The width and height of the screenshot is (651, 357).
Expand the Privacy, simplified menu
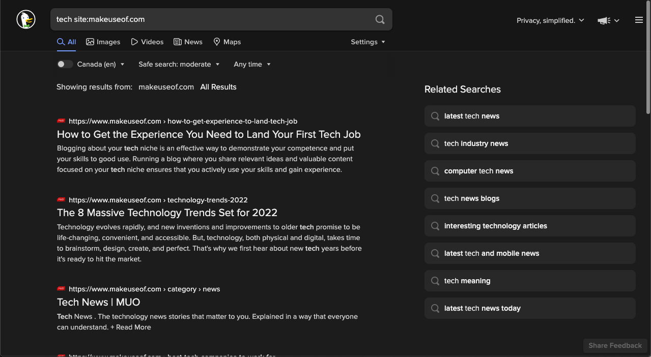click(550, 20)
